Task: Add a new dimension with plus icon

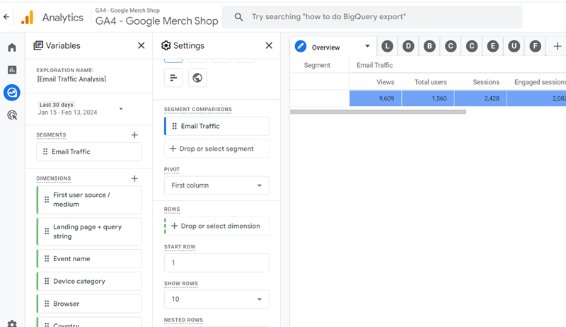Action: tap(134, 178)
